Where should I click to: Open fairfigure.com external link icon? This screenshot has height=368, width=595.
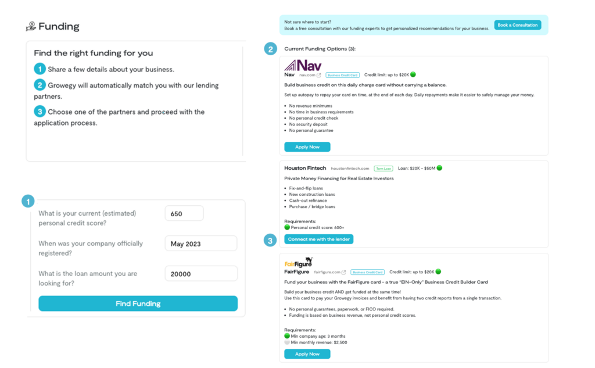tap(343, 272)
